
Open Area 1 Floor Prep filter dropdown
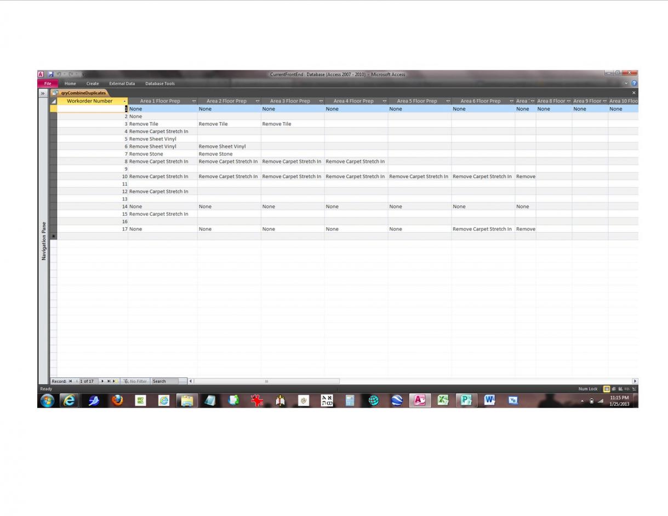tap(194, 101)
